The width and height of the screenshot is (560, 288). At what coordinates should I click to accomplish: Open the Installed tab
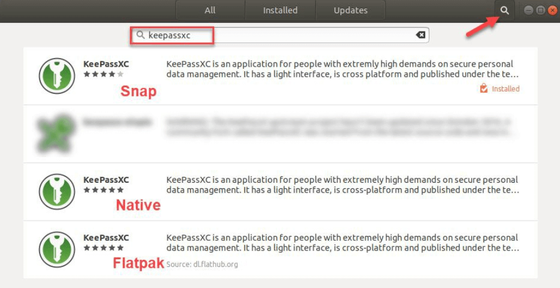point(280,10)
